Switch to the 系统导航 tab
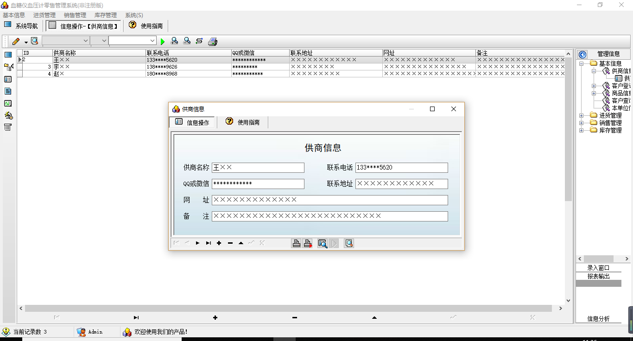Viewport: 633px width, 341px height. point(21,26)
